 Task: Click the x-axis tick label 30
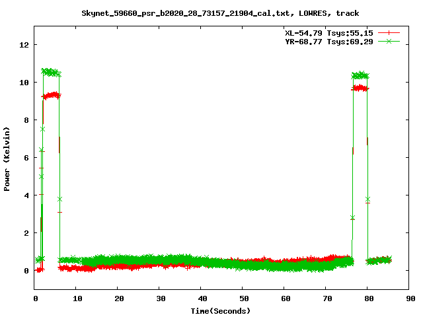(x=161, y=299)
